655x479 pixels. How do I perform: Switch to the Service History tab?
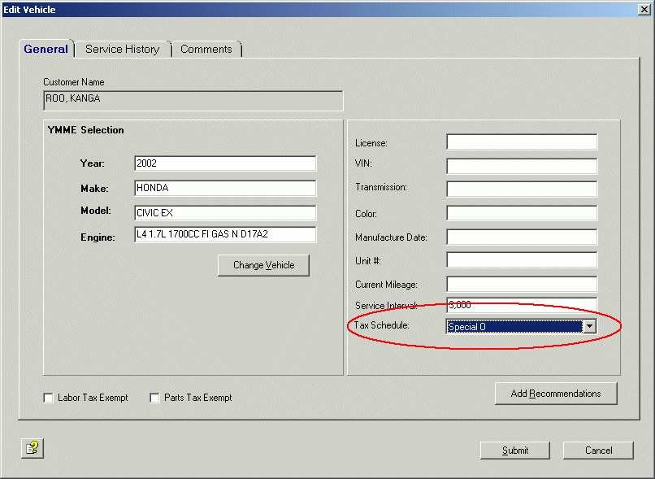123,49
